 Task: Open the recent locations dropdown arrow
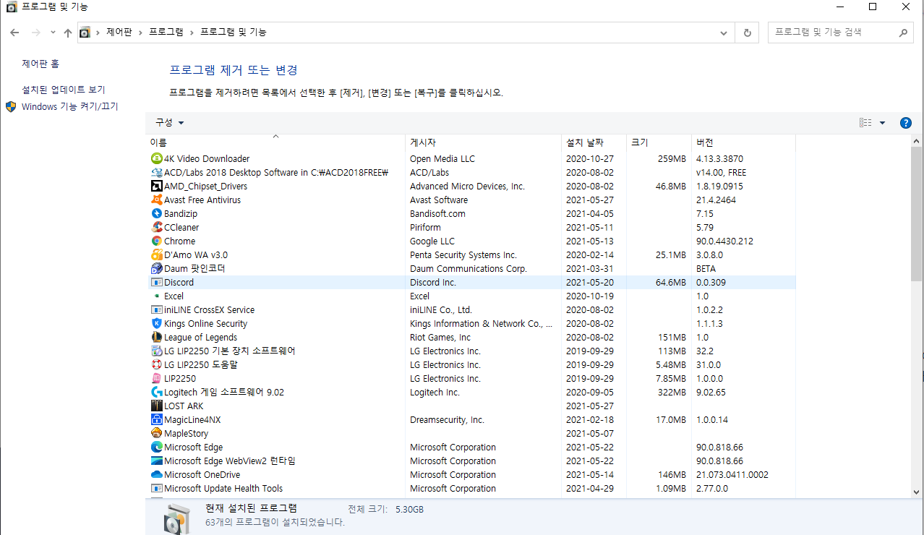[x=53, y=33]
